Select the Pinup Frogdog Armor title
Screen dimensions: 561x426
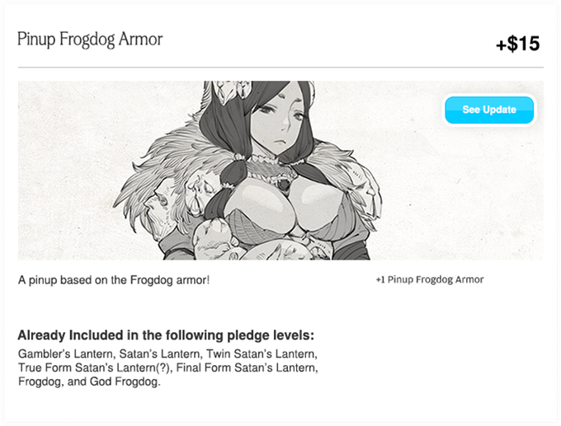pyautogui.click(x=90, y=40)
